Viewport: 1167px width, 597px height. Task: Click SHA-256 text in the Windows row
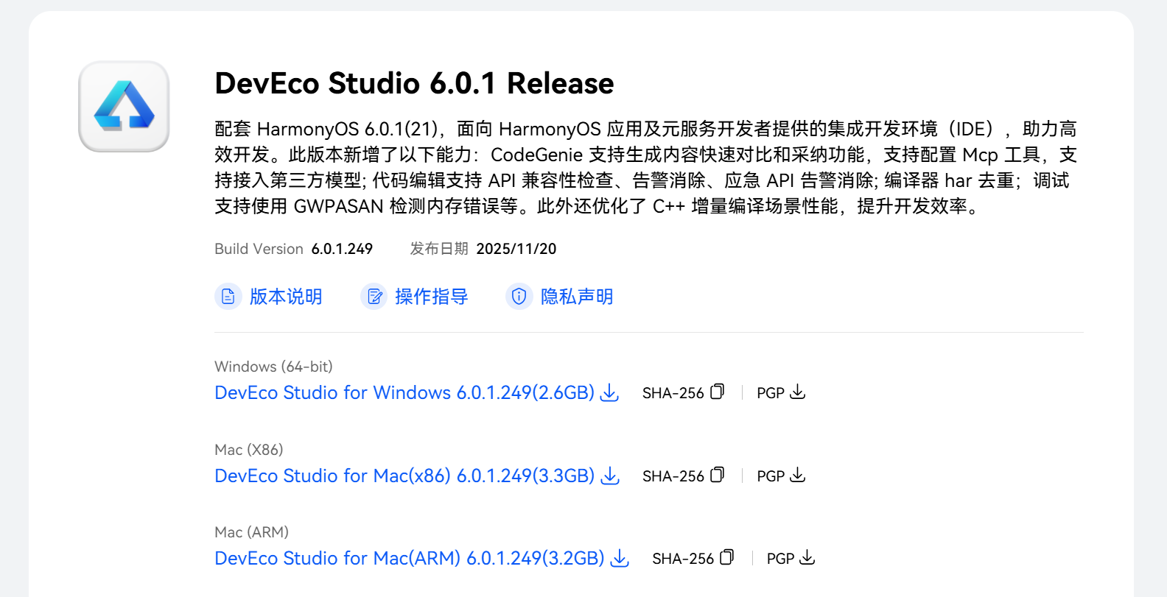pyautogui.click(x=673, y=393)
